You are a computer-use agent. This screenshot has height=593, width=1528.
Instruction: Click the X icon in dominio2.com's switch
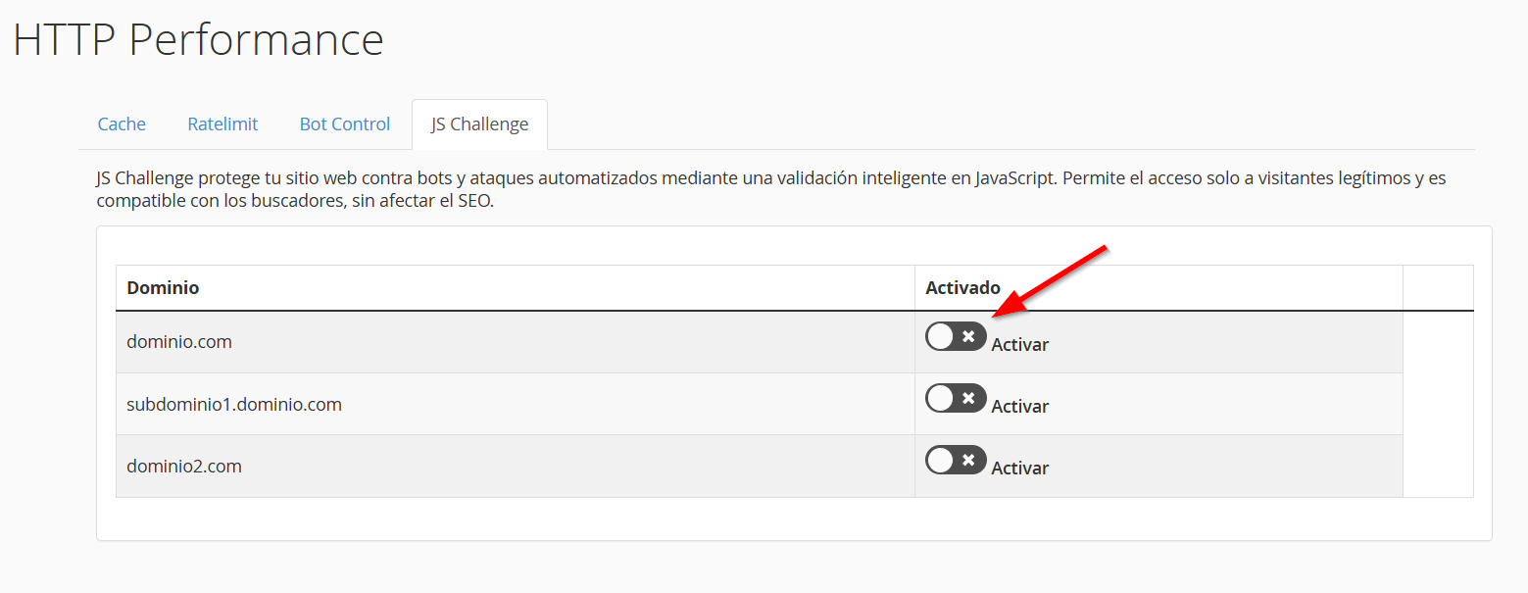pyautogui.click(x=968, y=461)
